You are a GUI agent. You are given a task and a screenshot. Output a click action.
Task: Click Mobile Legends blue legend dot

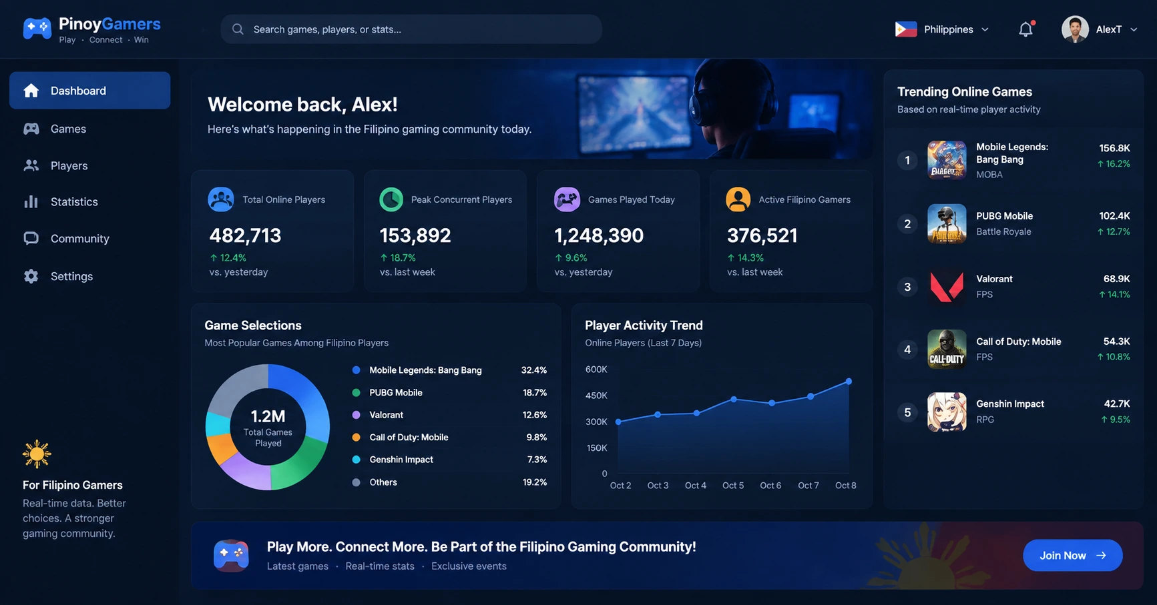click(356, 370)
